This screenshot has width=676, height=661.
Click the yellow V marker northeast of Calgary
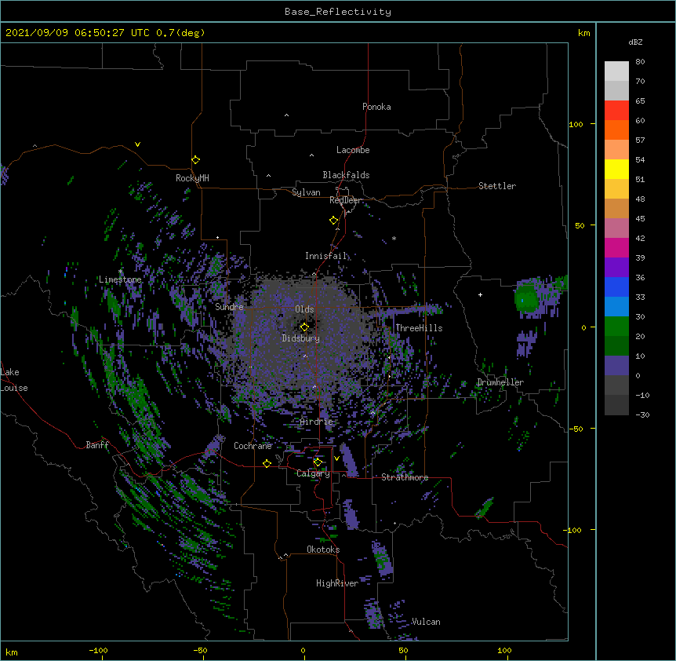pyautogui.click(x=336, y=458)
